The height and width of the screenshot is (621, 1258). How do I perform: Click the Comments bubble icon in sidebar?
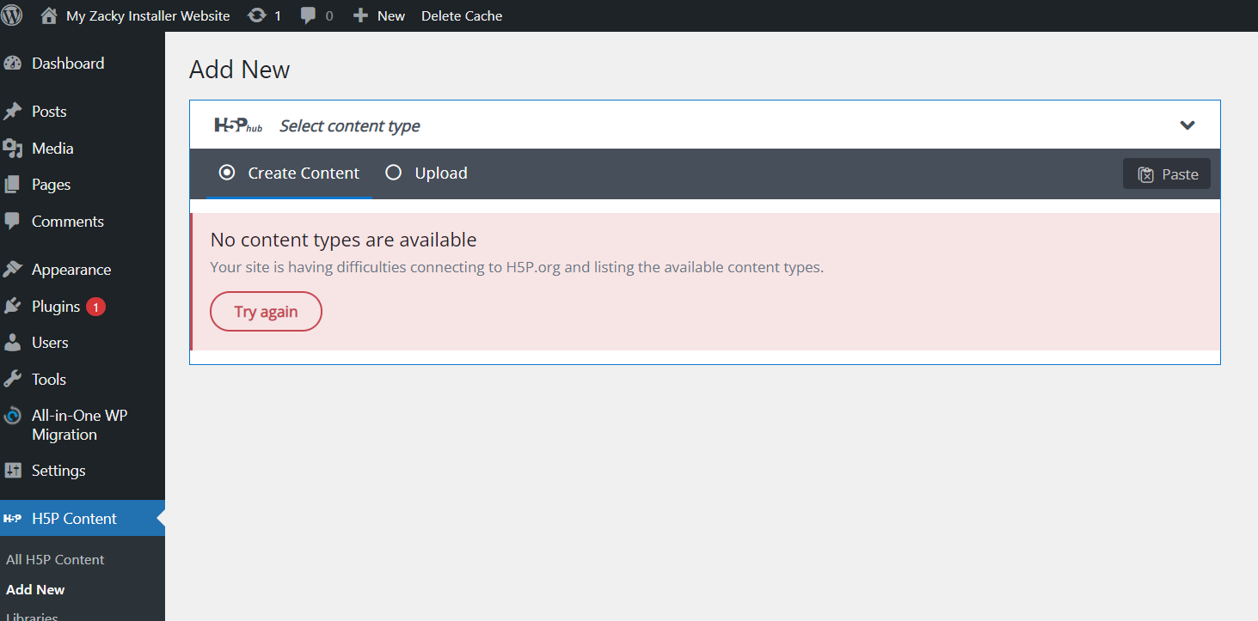12,222
